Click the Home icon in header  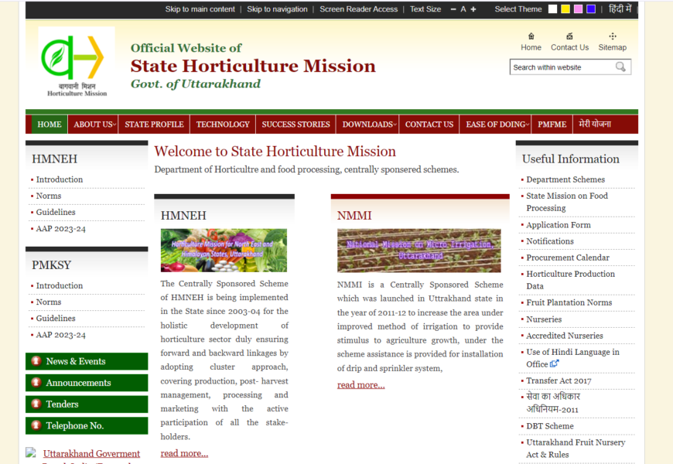point(531,36)
